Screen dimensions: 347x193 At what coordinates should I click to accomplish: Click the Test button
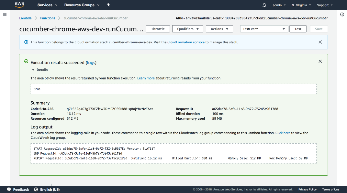[x=298, y=29]
